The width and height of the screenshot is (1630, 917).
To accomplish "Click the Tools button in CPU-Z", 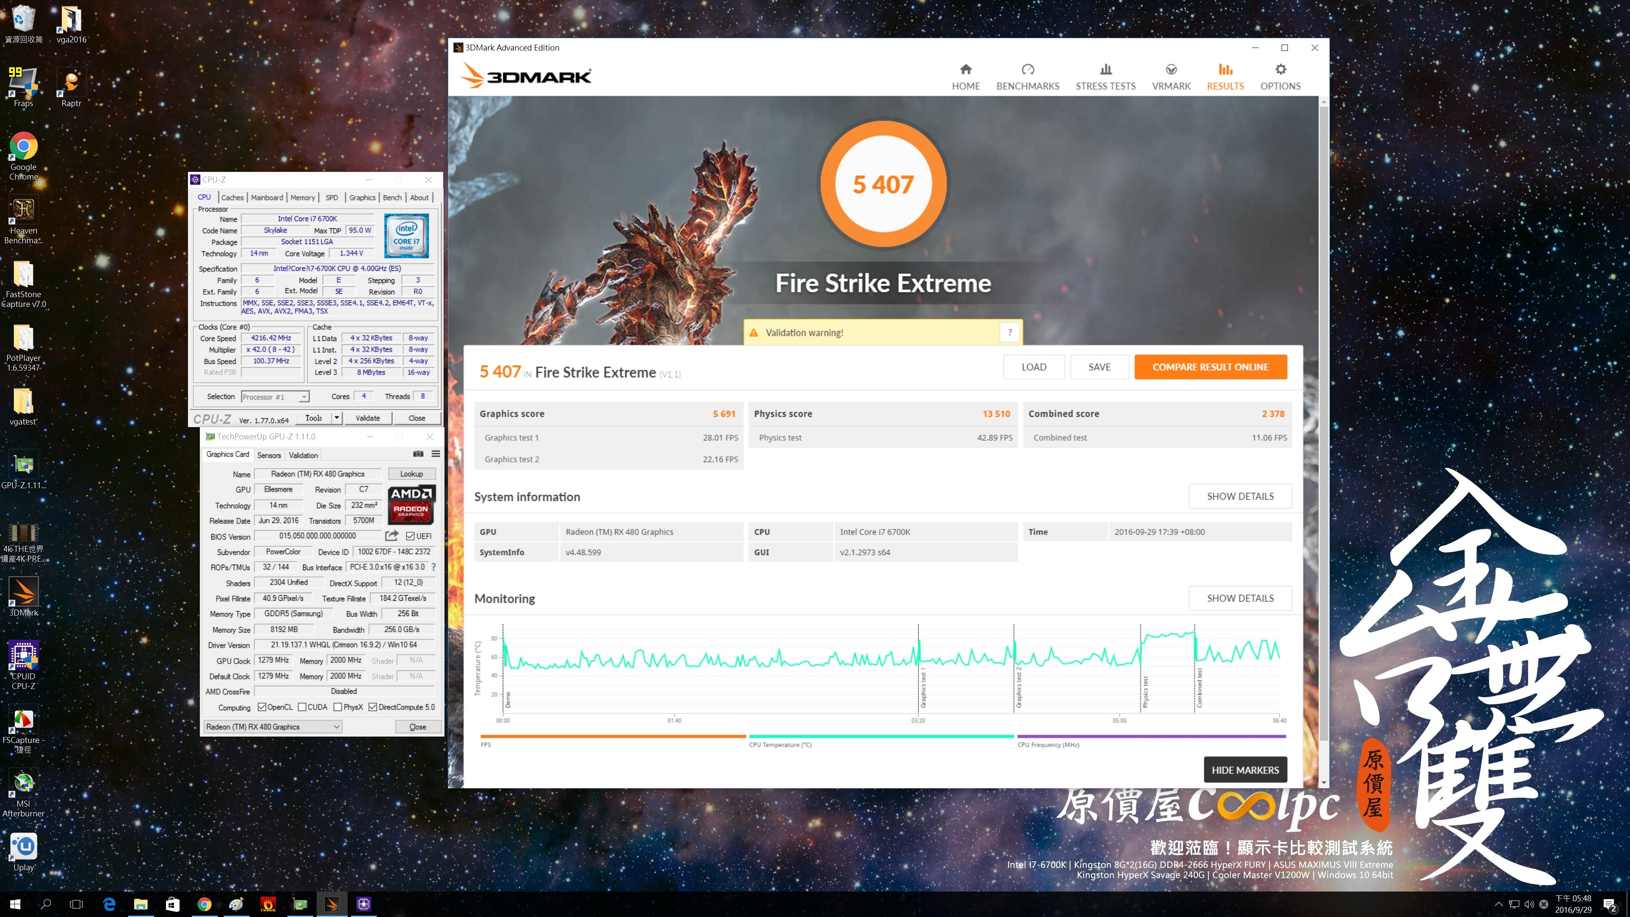I will pyautogui.click(x=314, y=418).
